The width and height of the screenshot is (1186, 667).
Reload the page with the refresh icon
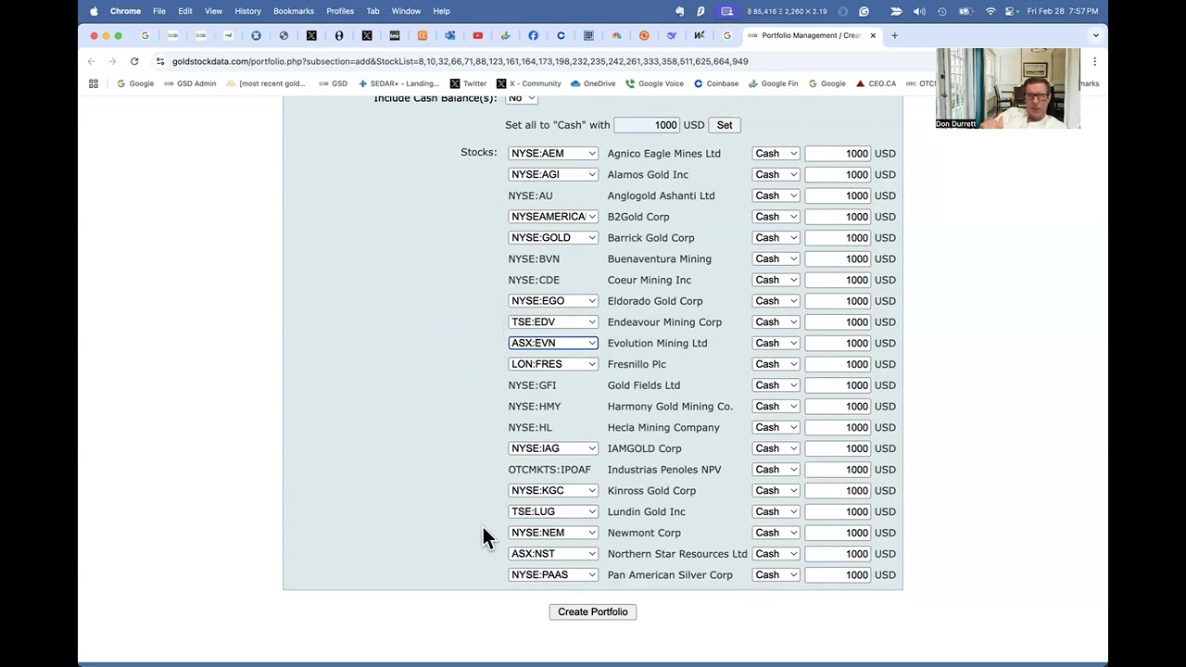tap(134, 61)
